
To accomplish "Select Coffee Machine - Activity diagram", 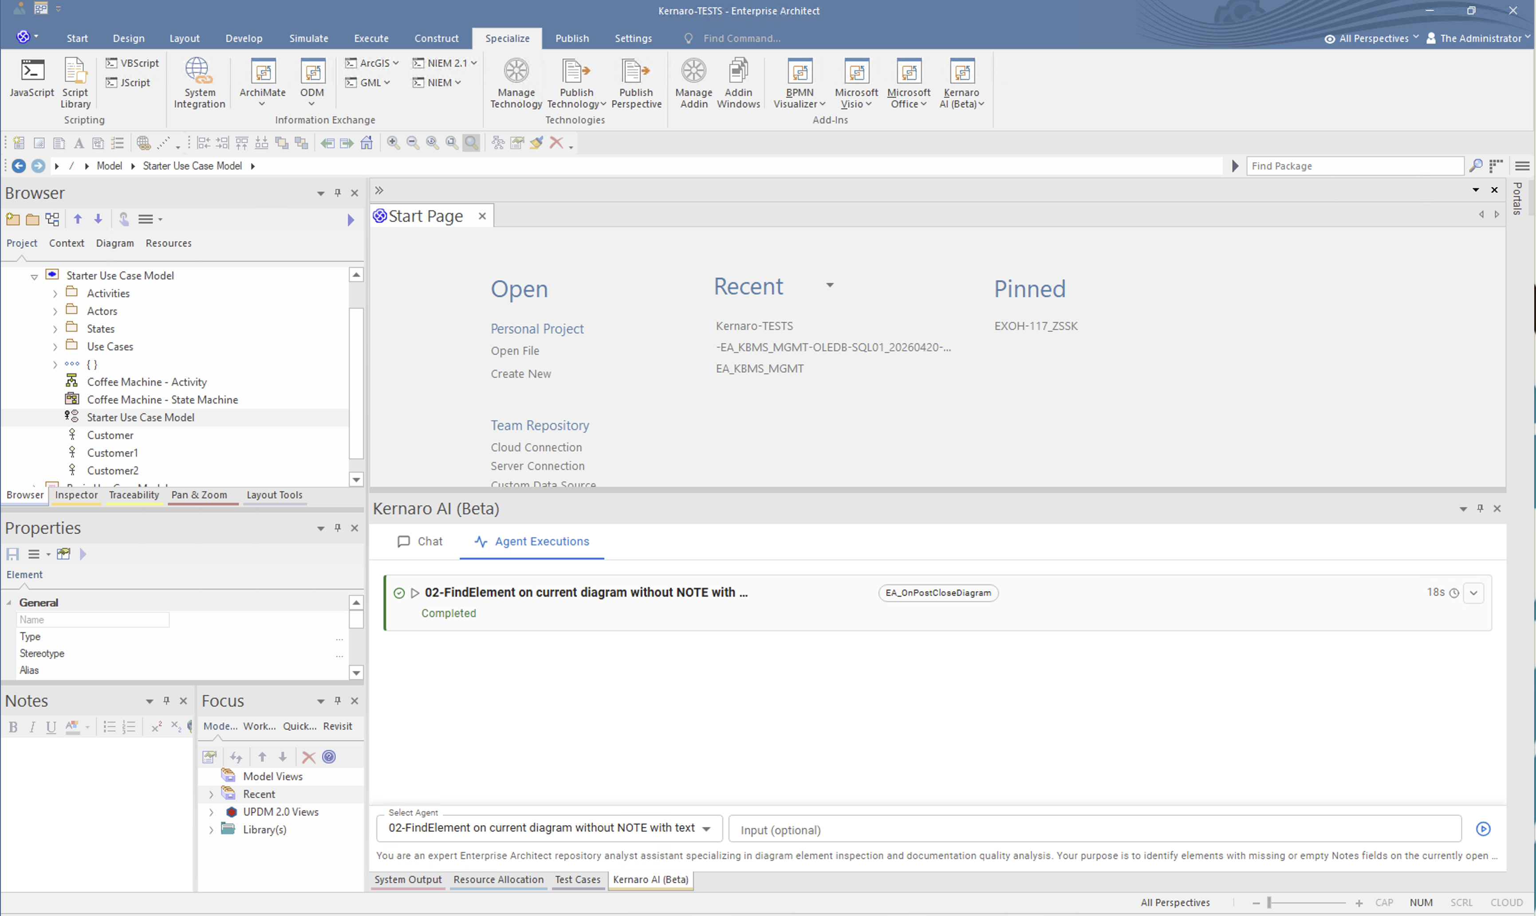I will (x=146, y=382).
